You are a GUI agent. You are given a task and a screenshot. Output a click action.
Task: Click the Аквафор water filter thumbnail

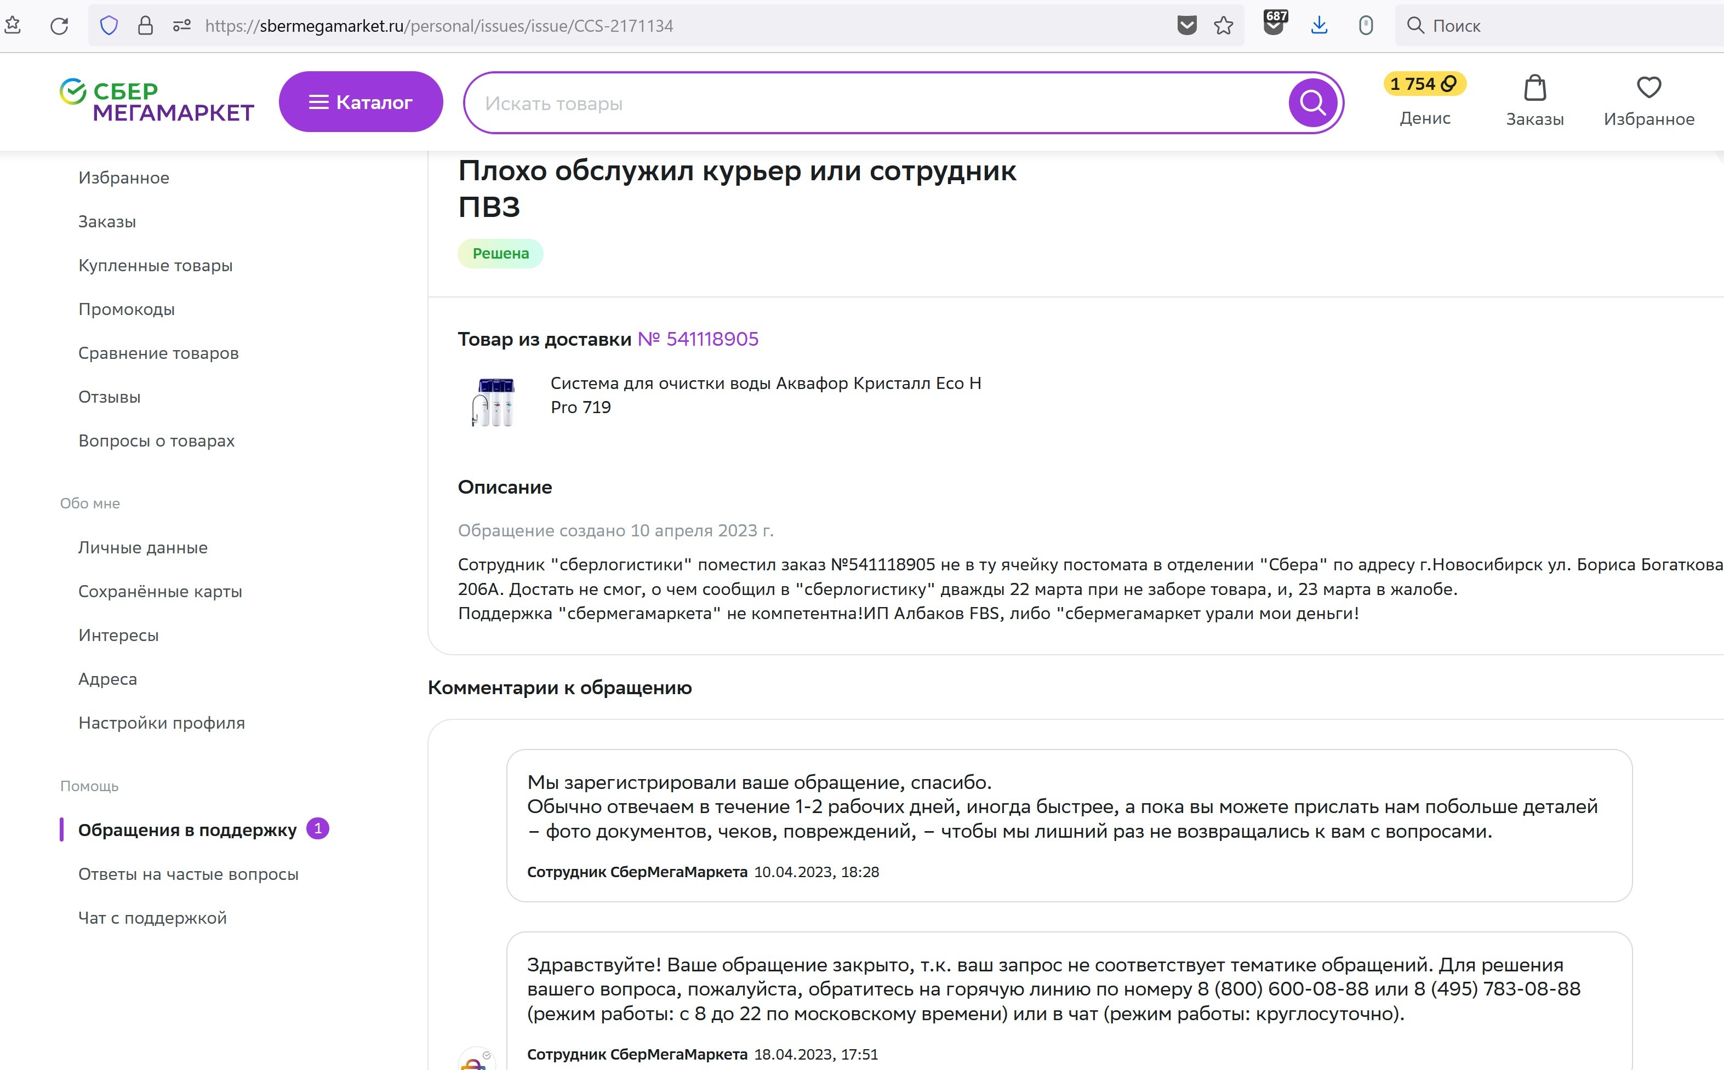point(493,402)
